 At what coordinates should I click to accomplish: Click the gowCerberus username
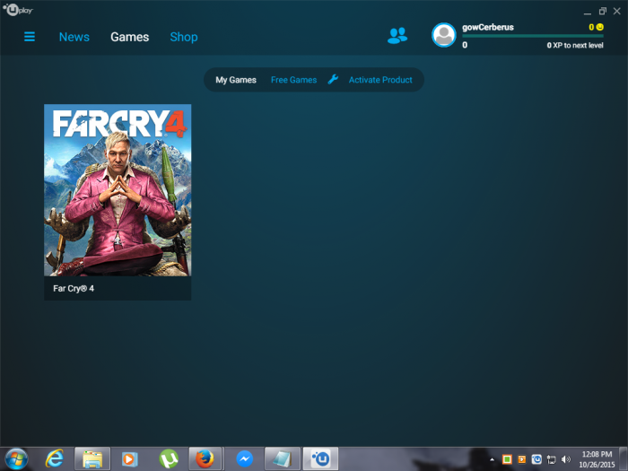click(488, 27)
